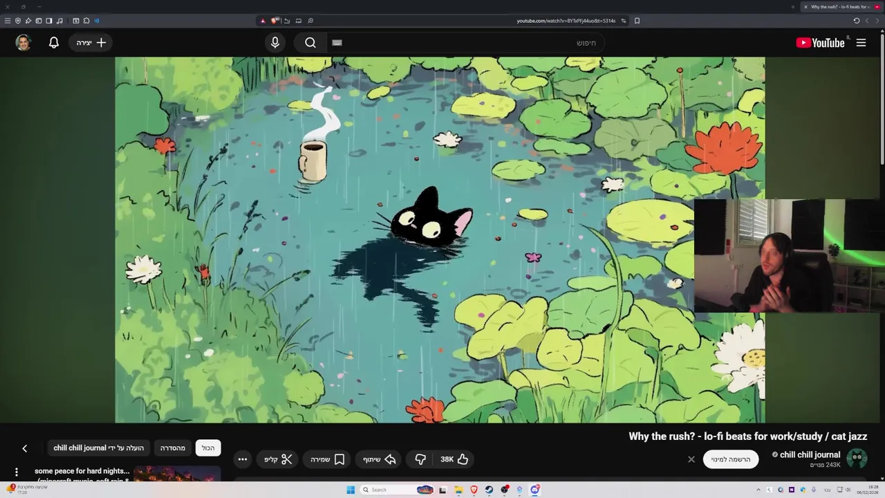Bookmark this page in browser
The width and height of the screenshot is (885, 498).
pos(637,21)
